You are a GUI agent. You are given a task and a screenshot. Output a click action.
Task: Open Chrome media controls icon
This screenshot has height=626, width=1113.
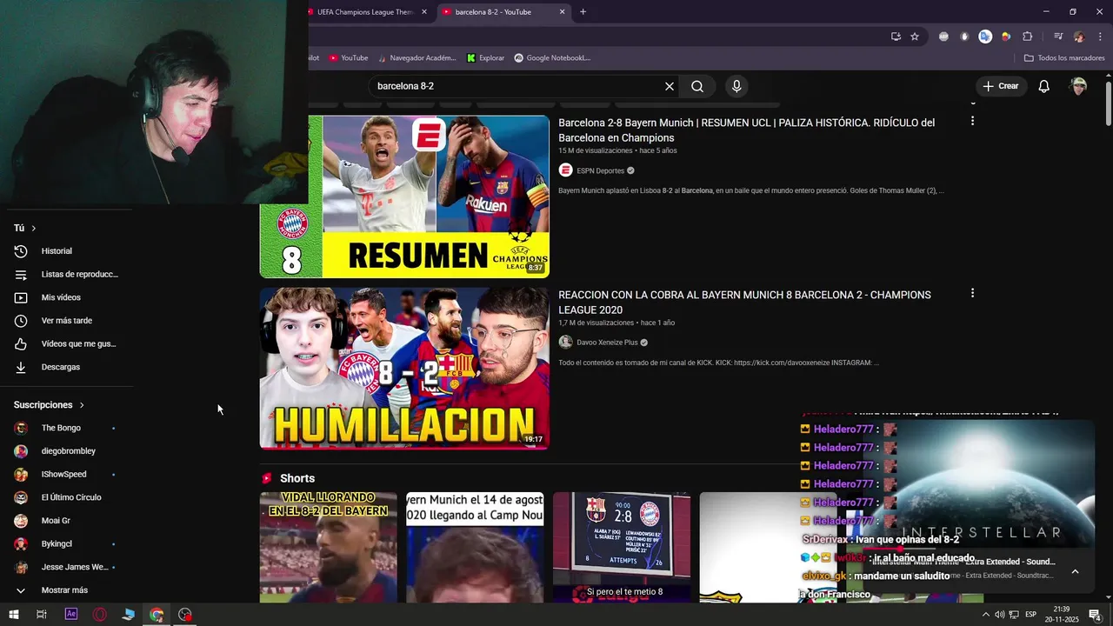tap(1058, 37)
